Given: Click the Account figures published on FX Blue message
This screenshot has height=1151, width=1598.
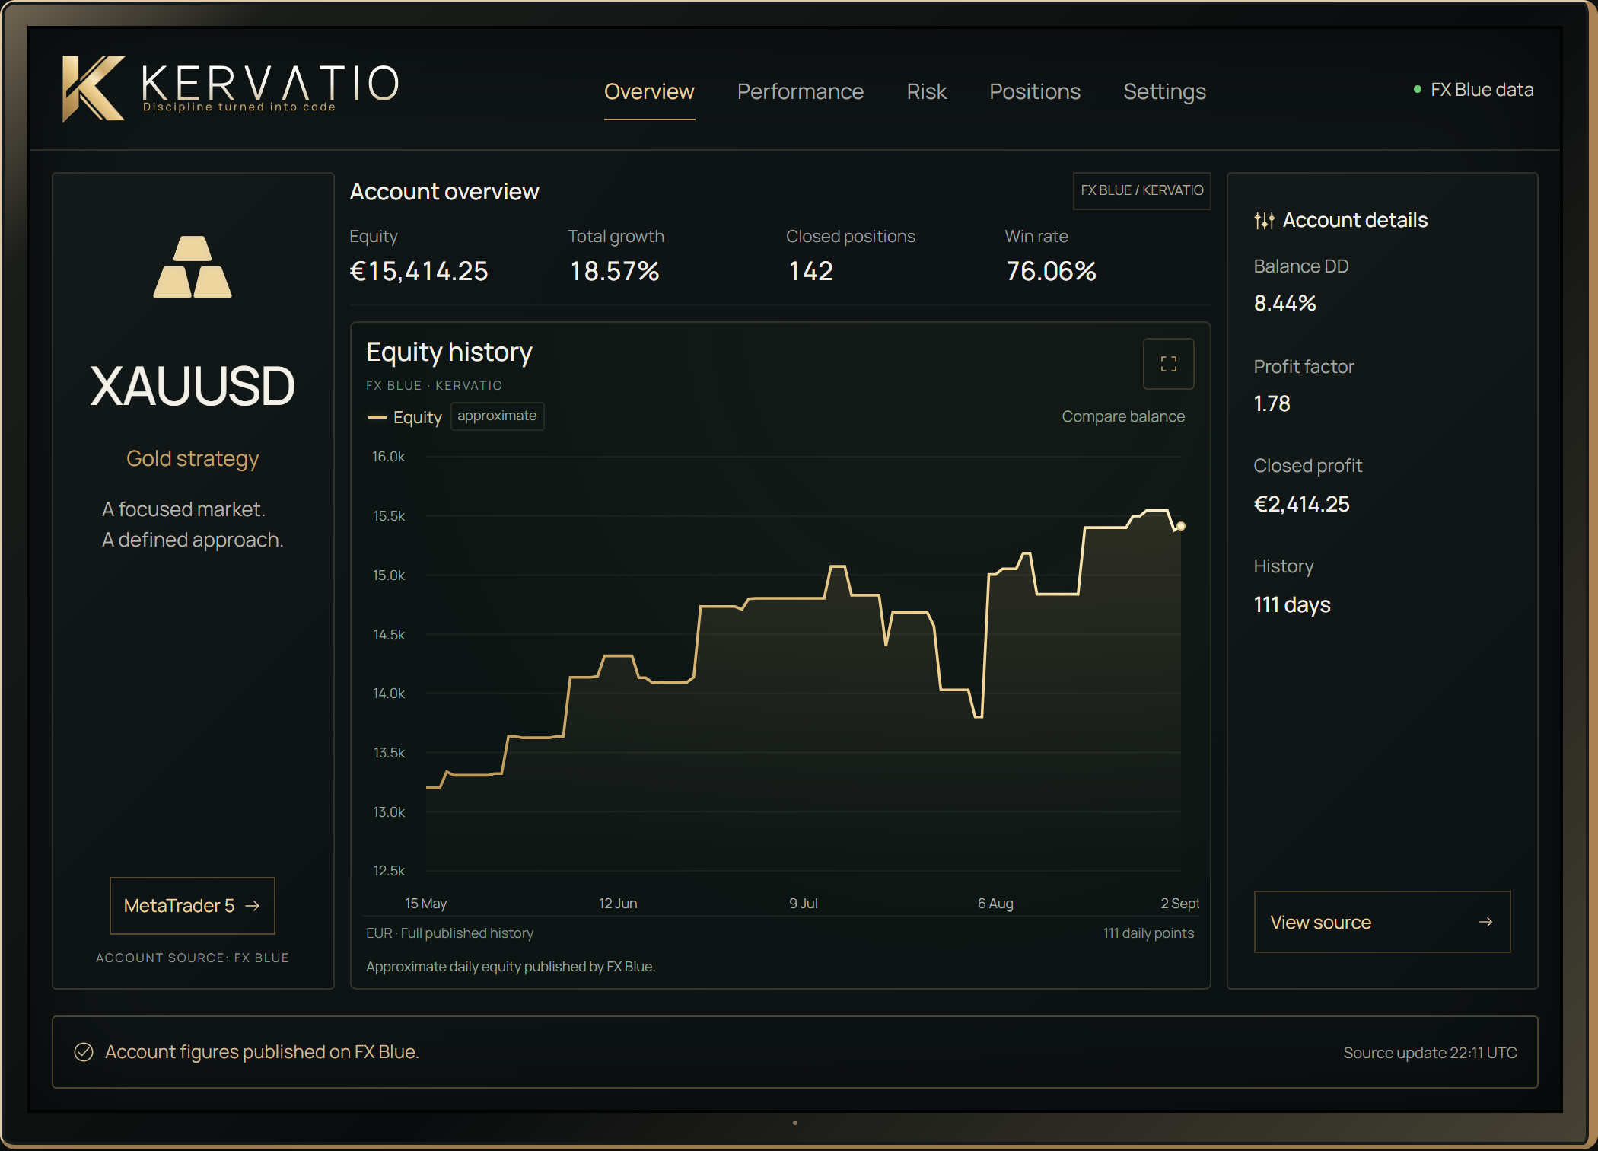Looking at the screenshot, I should point(262,1052).
